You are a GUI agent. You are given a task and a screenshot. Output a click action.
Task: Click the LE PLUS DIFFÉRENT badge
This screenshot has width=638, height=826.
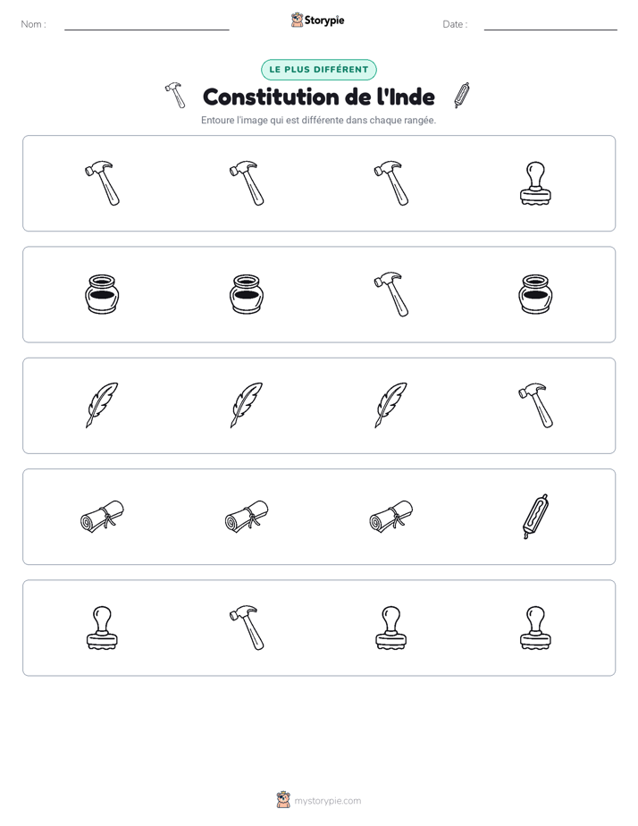(x=319, y=70)
